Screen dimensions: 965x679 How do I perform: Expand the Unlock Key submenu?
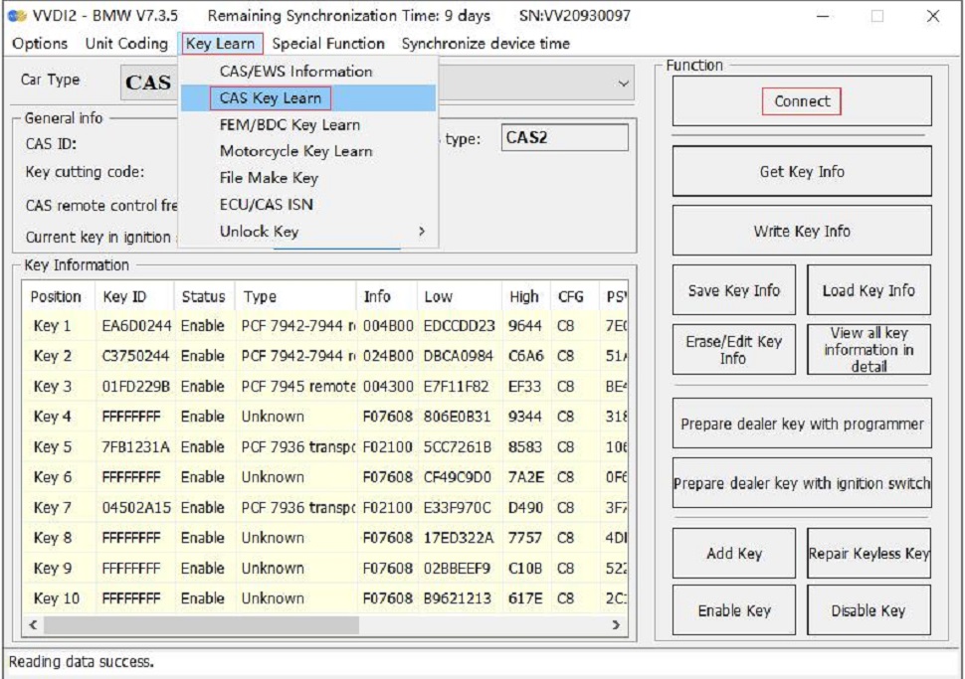tap(259, 232)
